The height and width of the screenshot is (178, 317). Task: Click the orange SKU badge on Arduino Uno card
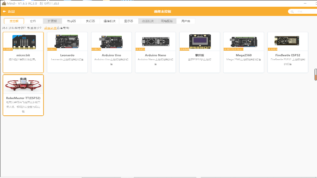click(x=96, y=49)
